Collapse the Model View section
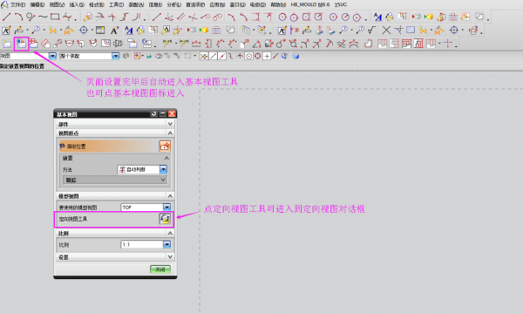The height and width of the screenshot is (314, 523). pyautogui.click(x=170, y=196)
